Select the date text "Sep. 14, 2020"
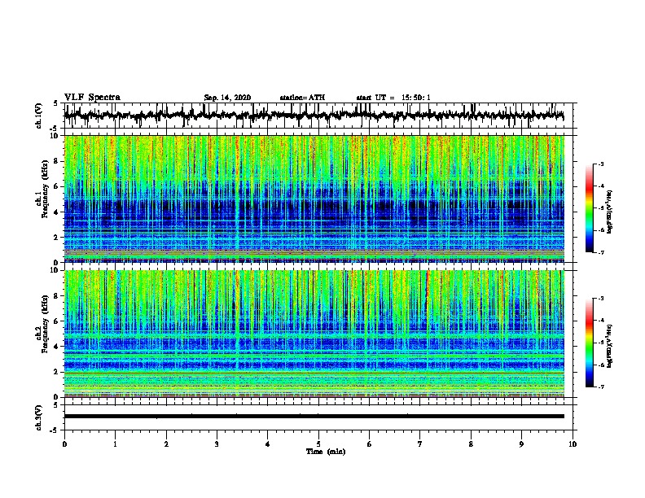This screenshot has width=645, height=498. click(x=227, y=98)
